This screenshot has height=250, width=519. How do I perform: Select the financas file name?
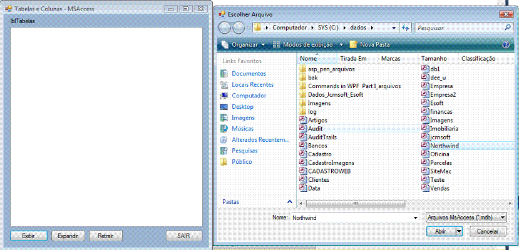[x=441, y=112]
